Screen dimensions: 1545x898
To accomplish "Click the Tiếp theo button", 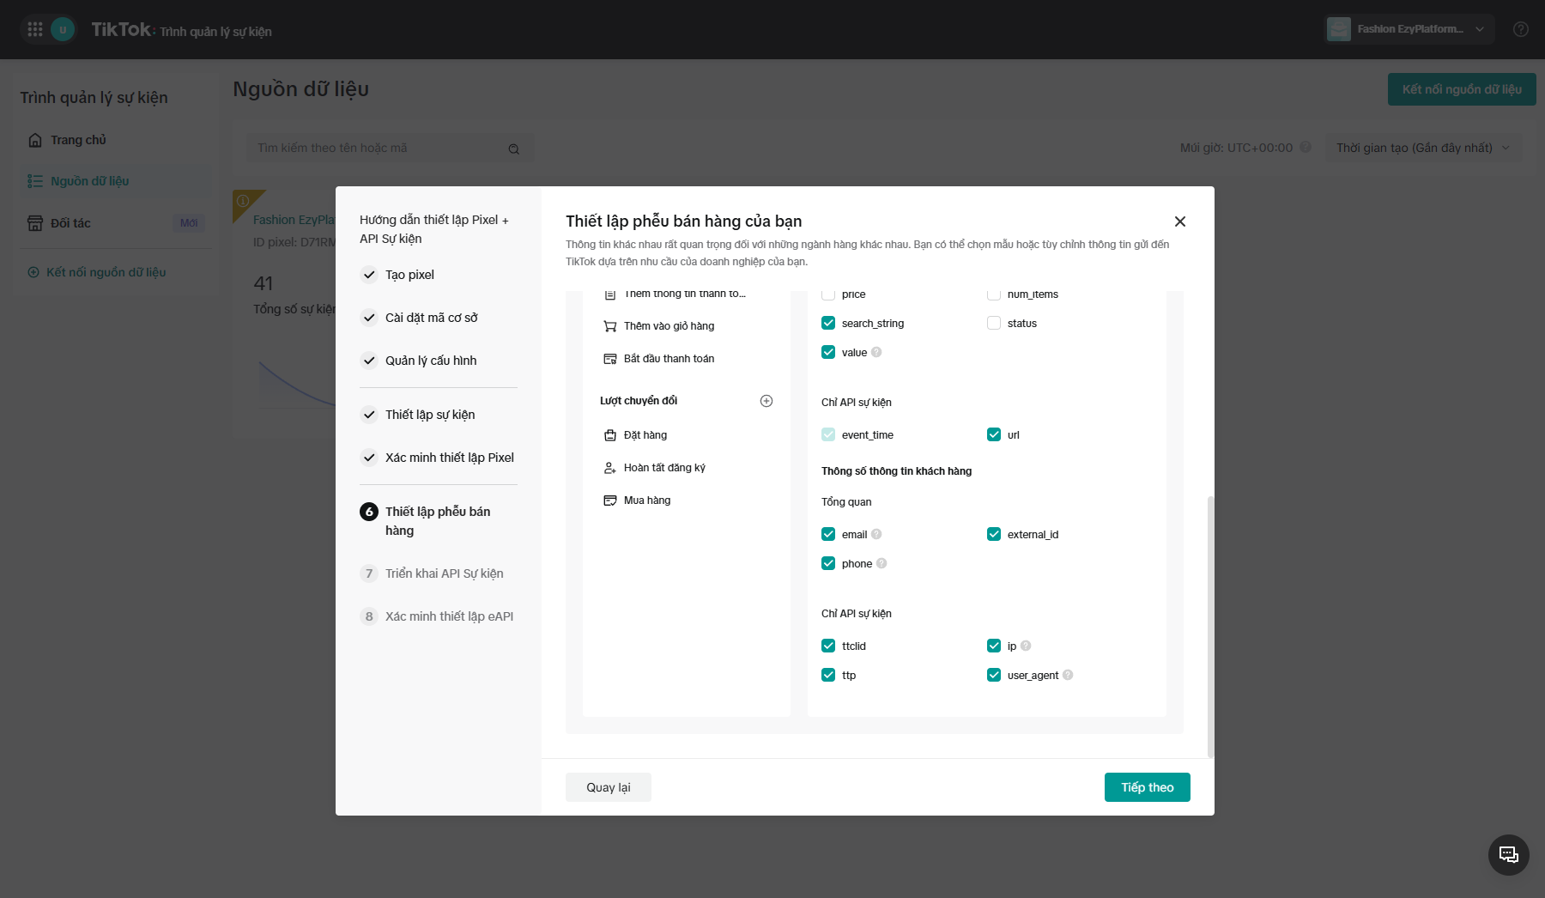I will click(x=1147, y=787).
